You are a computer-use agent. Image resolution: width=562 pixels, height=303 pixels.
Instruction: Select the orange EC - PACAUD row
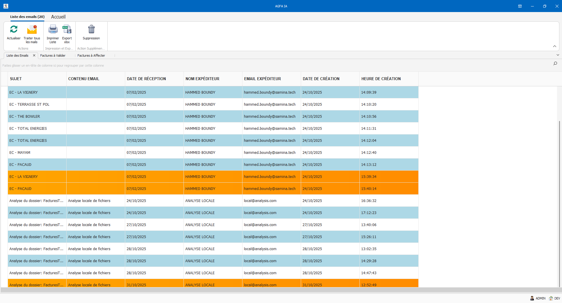[x=21, y=189]
